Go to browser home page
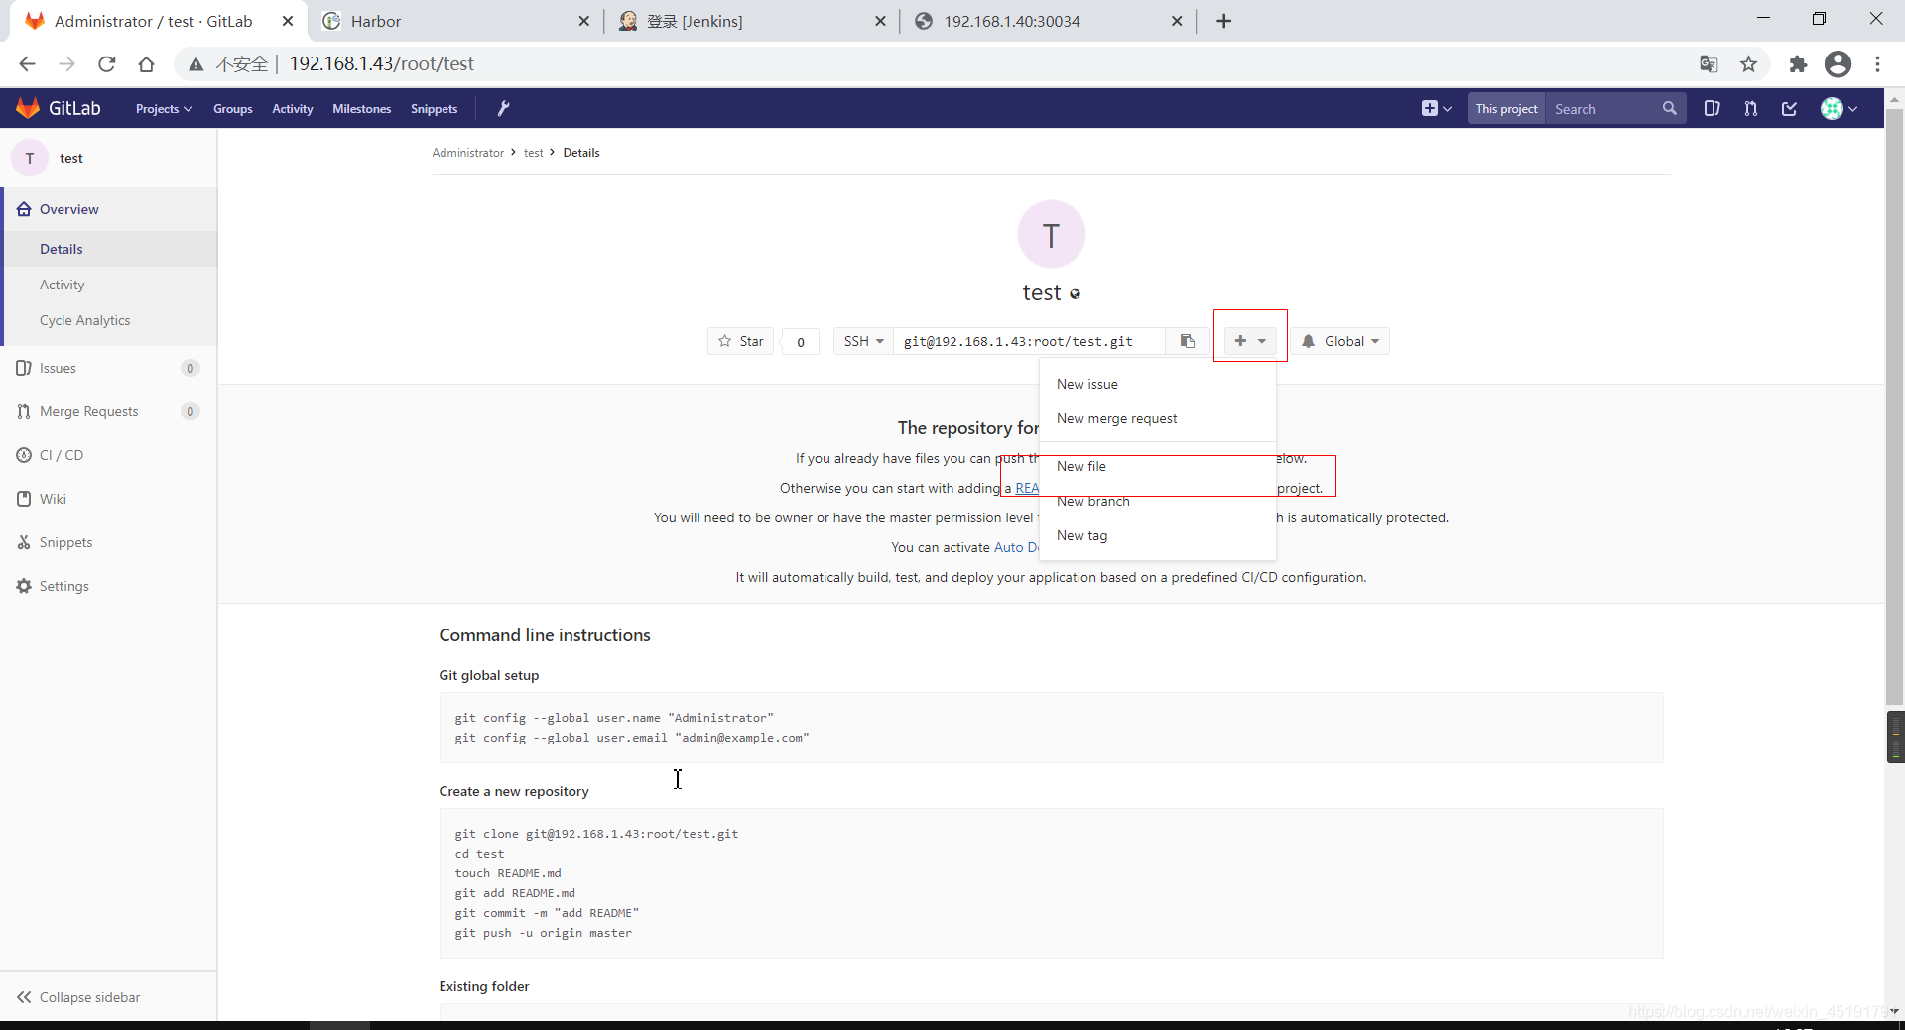 point(146,63)
